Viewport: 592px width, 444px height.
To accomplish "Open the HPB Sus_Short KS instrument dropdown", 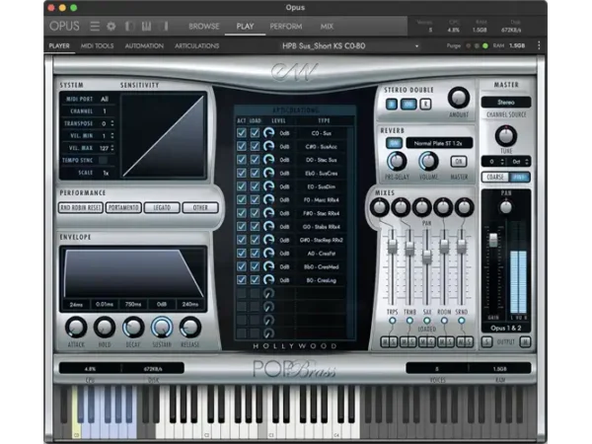I will pos(349,46).
